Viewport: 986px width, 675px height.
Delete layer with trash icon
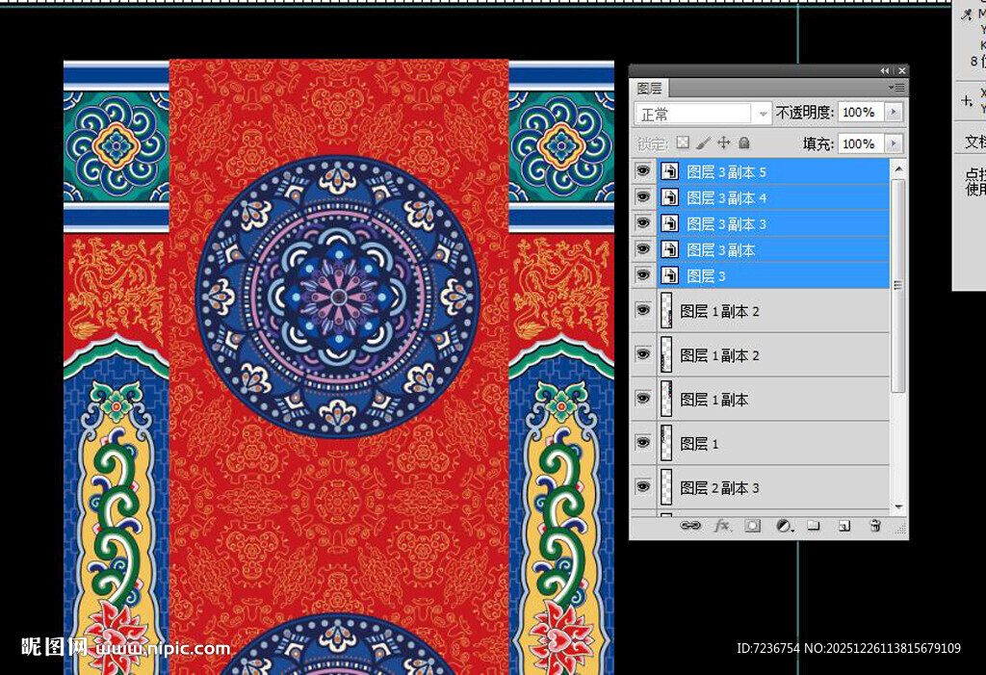(875, 526)
